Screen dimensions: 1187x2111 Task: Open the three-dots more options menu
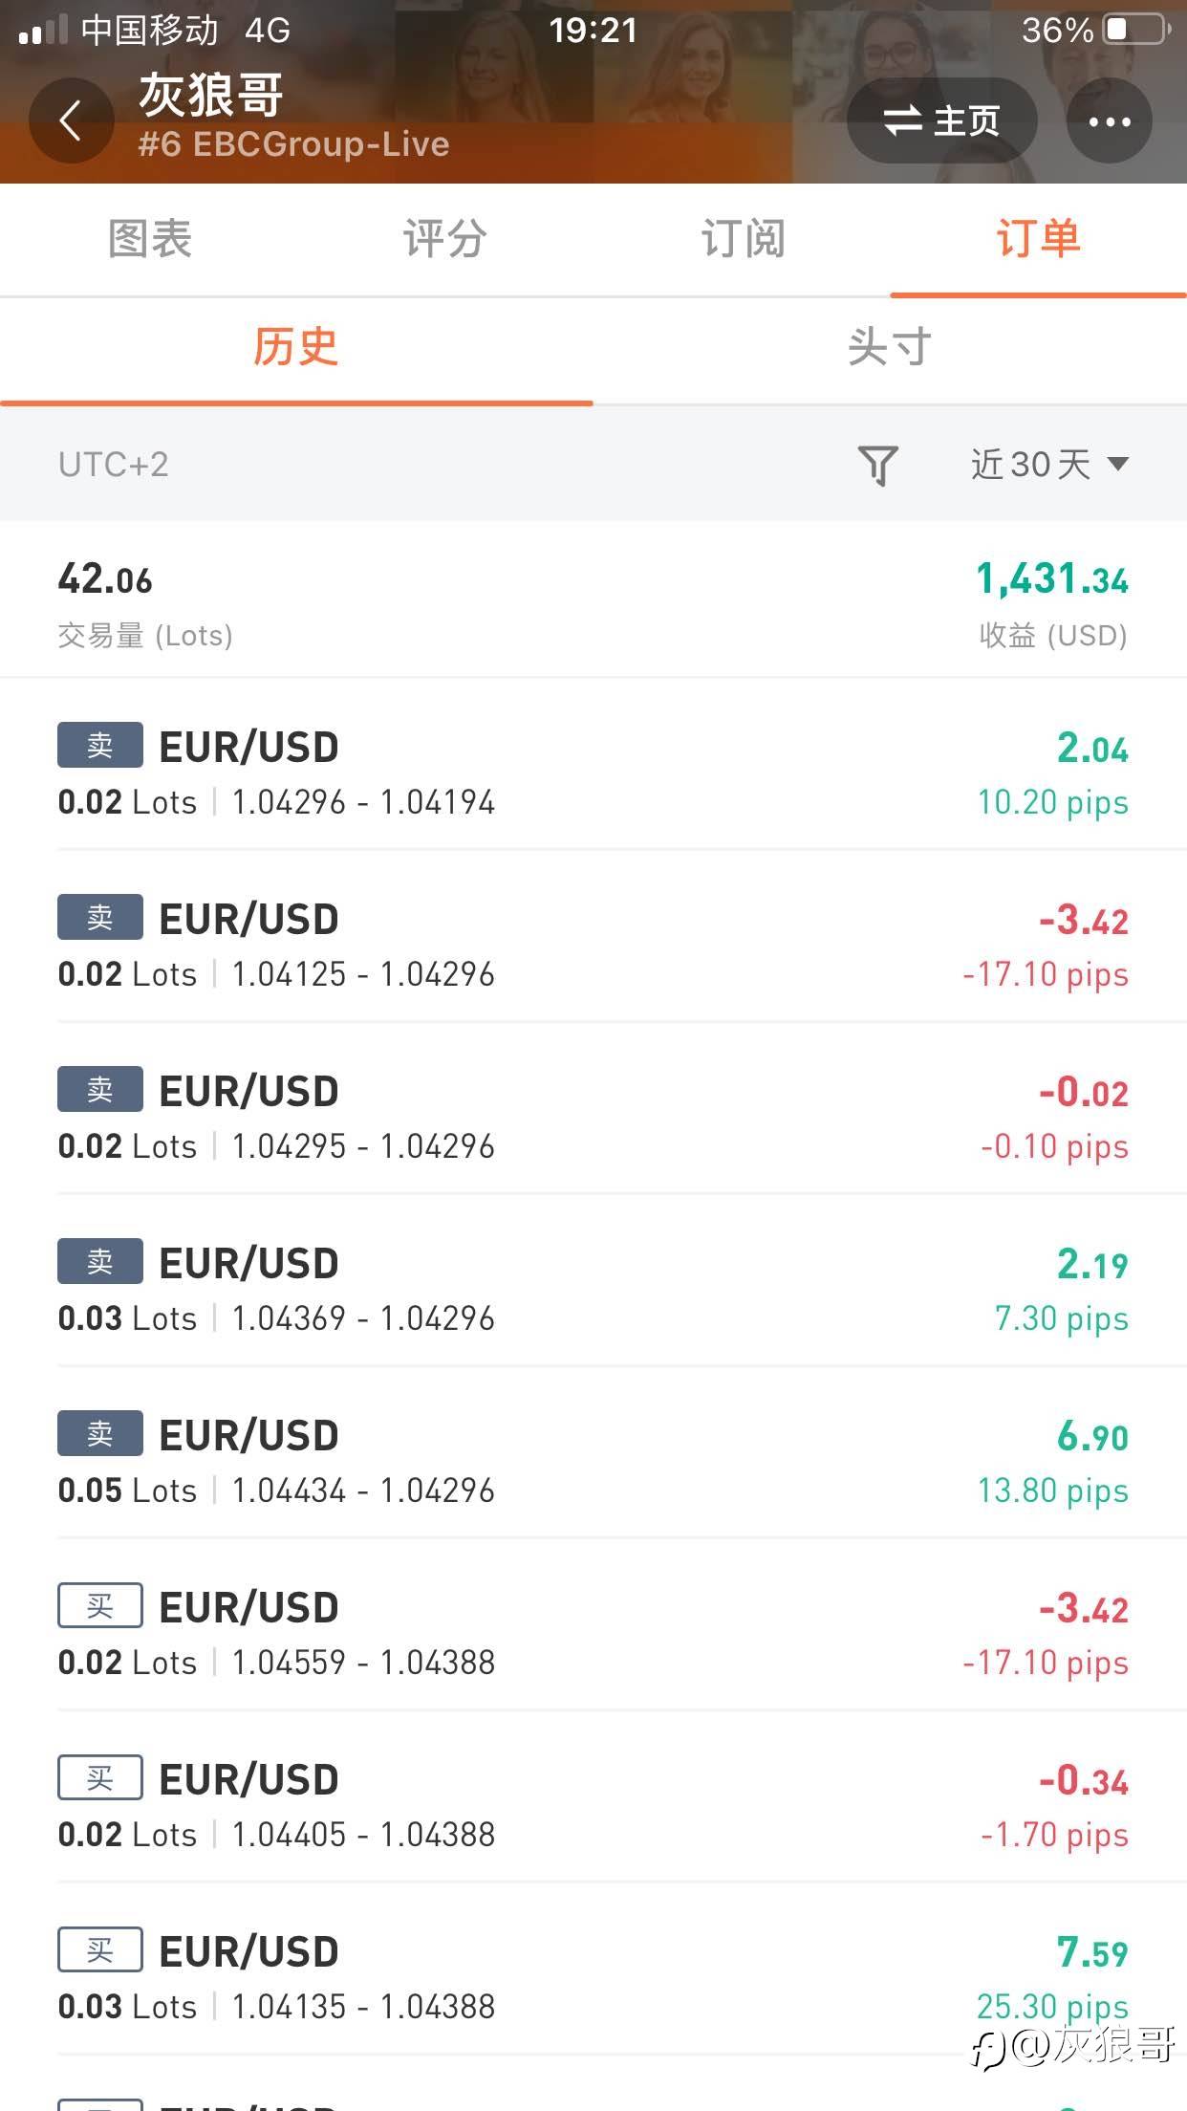click(1109, 121)
